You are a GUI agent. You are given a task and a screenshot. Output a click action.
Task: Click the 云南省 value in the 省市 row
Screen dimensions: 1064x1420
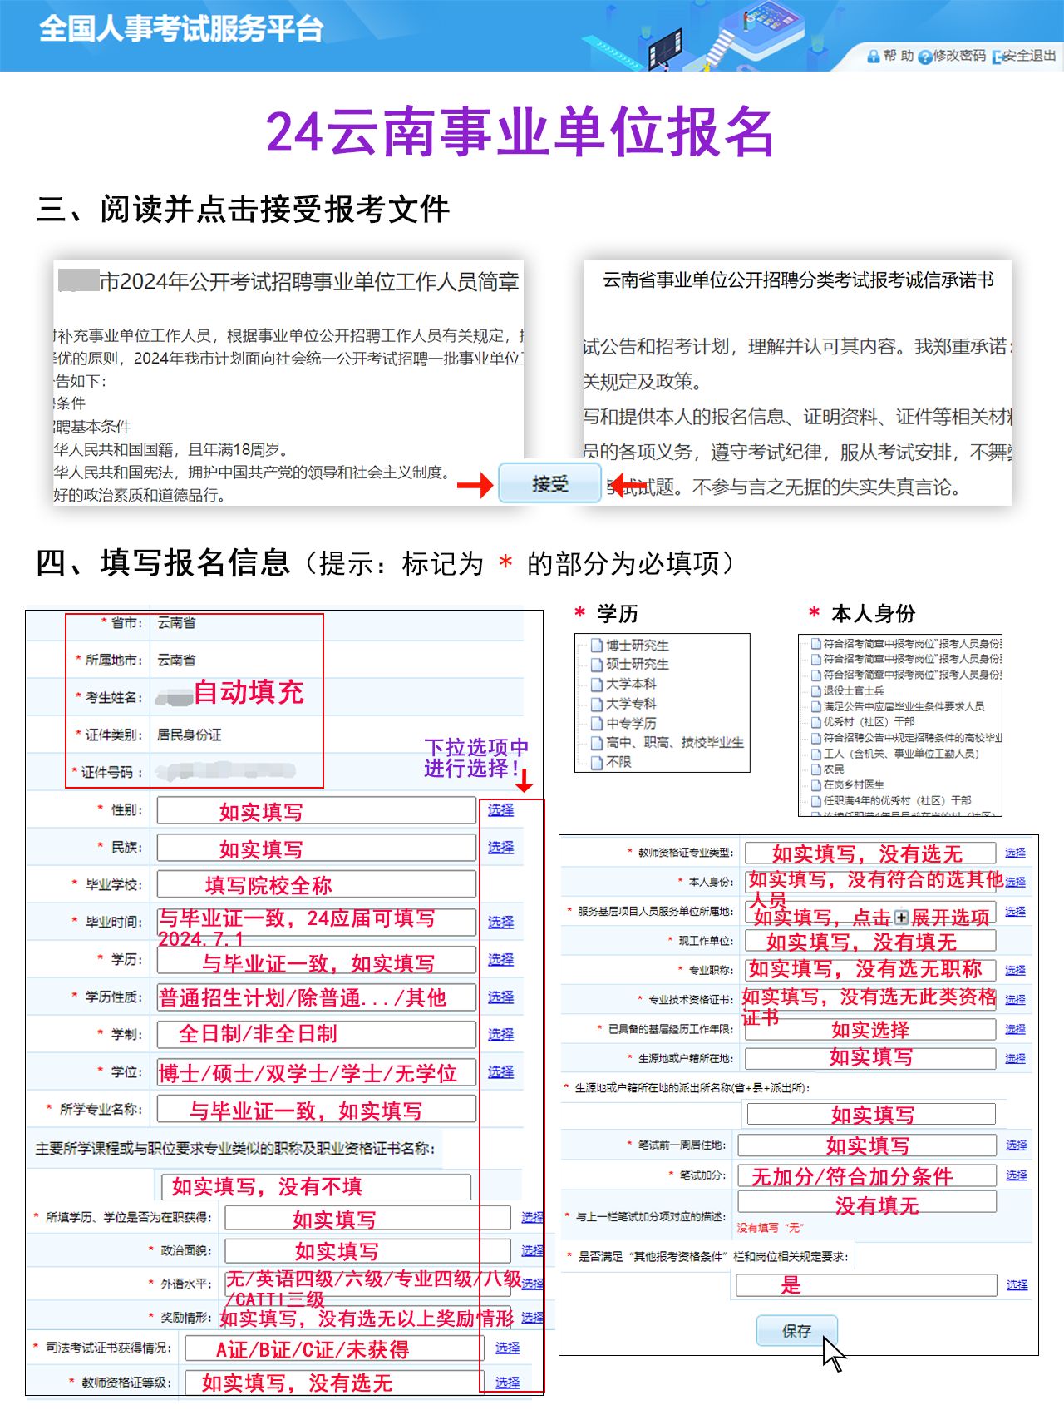coord(176,623)
